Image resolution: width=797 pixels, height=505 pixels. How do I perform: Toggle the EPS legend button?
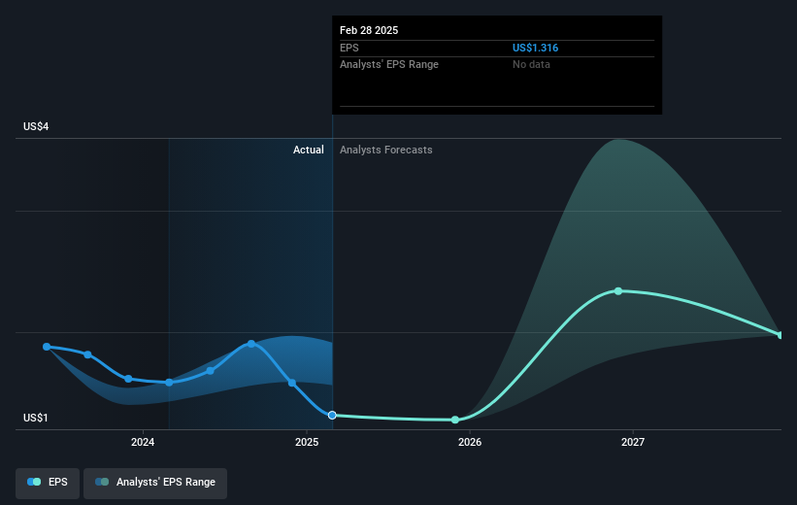tap(48, 483)
